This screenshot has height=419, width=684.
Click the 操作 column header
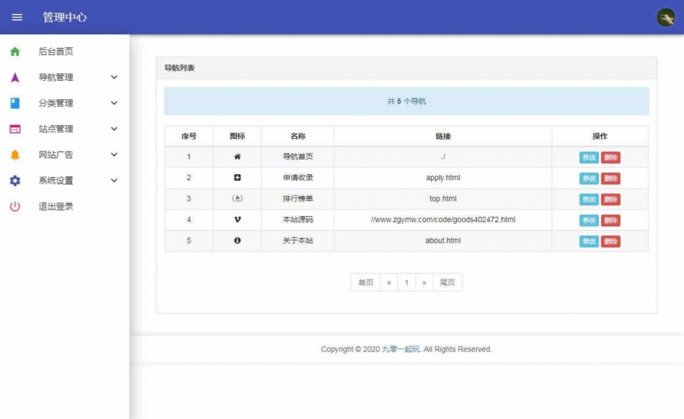(600, 136)
